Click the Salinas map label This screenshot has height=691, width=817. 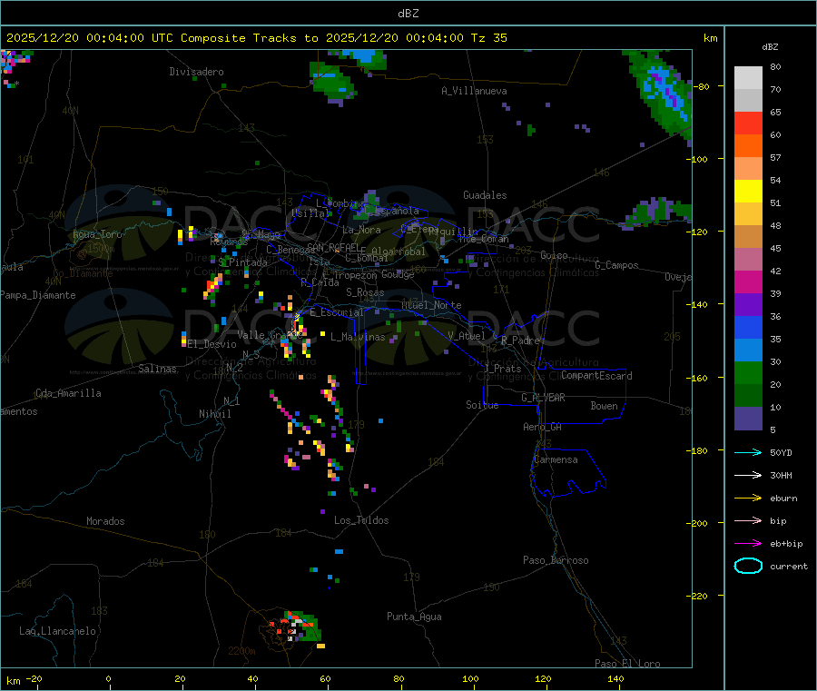(157, 369)
